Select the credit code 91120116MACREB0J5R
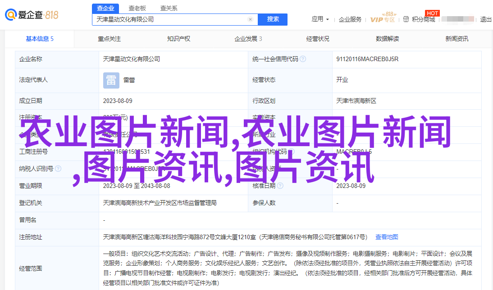 point(367,59)
